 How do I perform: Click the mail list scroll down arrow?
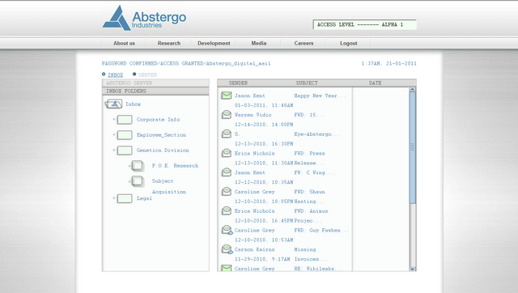tap(412, 269)
